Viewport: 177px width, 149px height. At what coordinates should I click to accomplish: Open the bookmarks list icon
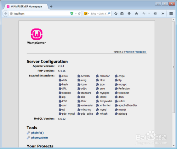point(122,13)
